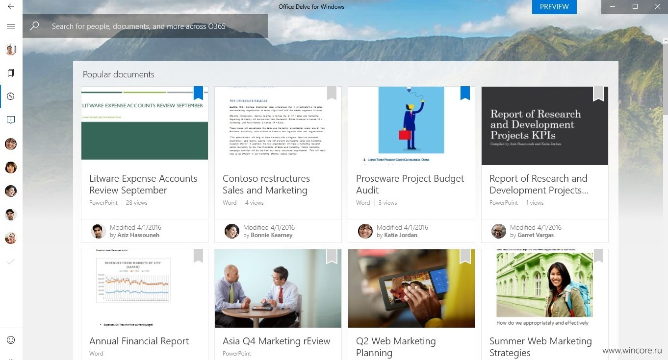Click the smiley face feedback icon
Image resolution: width=668 pixels, height=360 pixels.
(x=11, y=340)
